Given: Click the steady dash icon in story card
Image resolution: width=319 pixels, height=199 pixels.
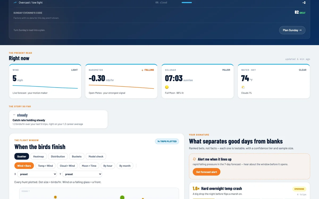Looking at the screenshot, I should (x=14, y=115).
